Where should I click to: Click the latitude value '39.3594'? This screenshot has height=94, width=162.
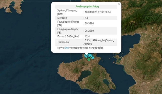[89, 23]
